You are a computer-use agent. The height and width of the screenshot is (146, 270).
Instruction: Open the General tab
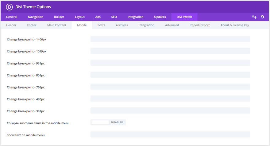point(12,17)
